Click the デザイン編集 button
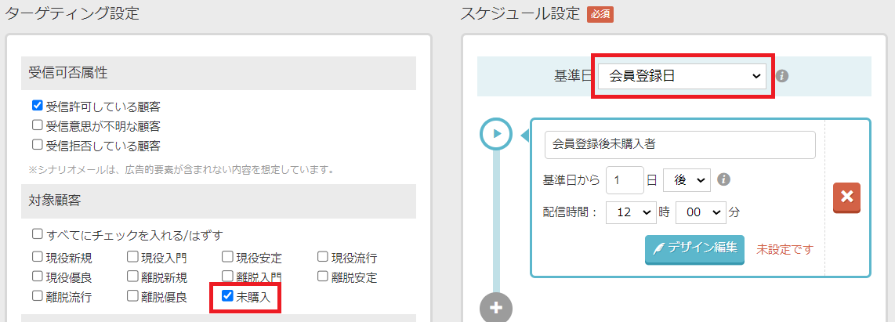This screenshot has width=895, height=322. (694, 248)
